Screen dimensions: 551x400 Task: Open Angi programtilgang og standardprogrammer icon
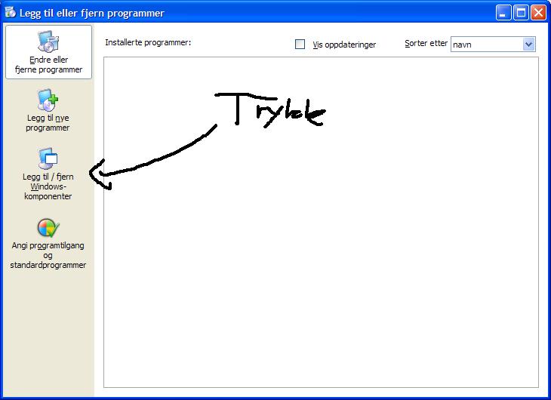click(48, 228)
